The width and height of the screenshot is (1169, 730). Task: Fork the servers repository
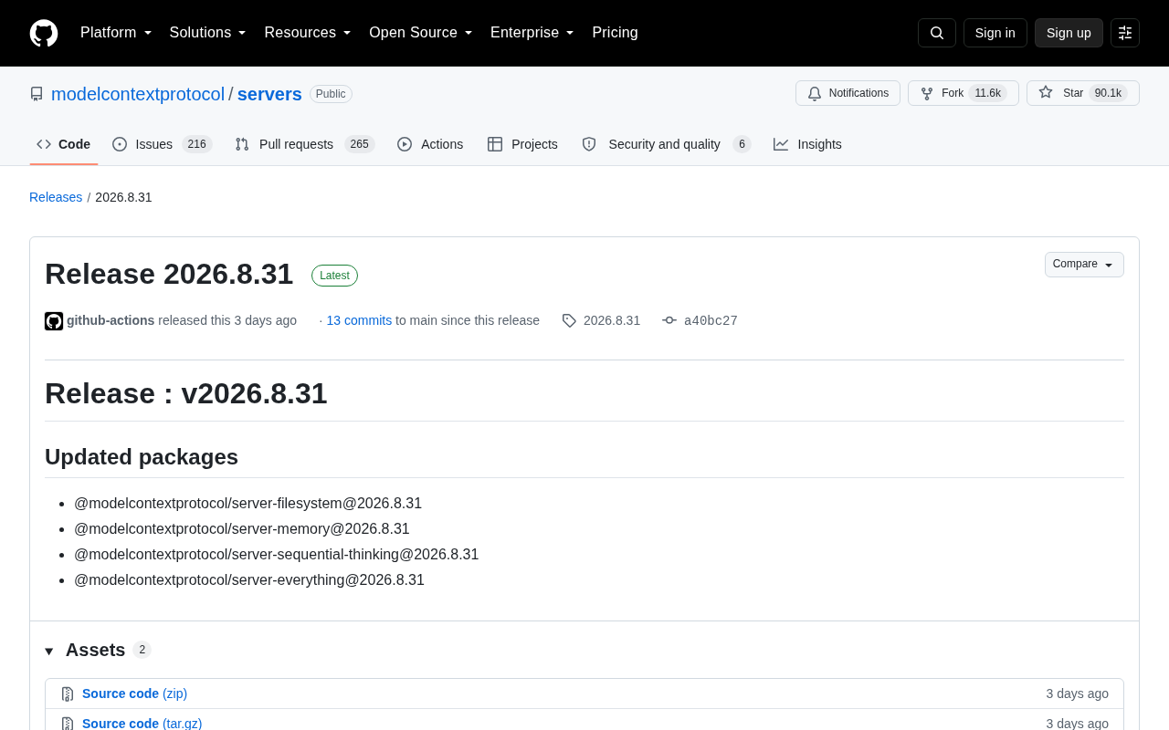tap(964, 93)
